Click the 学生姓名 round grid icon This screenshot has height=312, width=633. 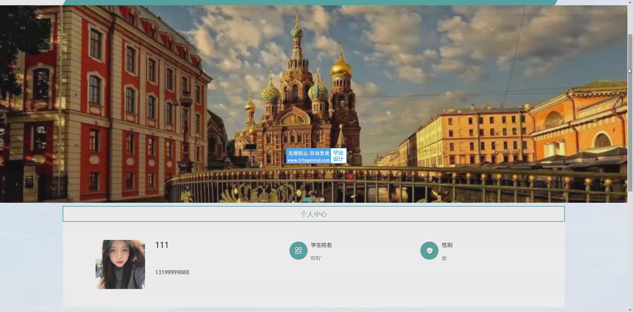(298, 251)
